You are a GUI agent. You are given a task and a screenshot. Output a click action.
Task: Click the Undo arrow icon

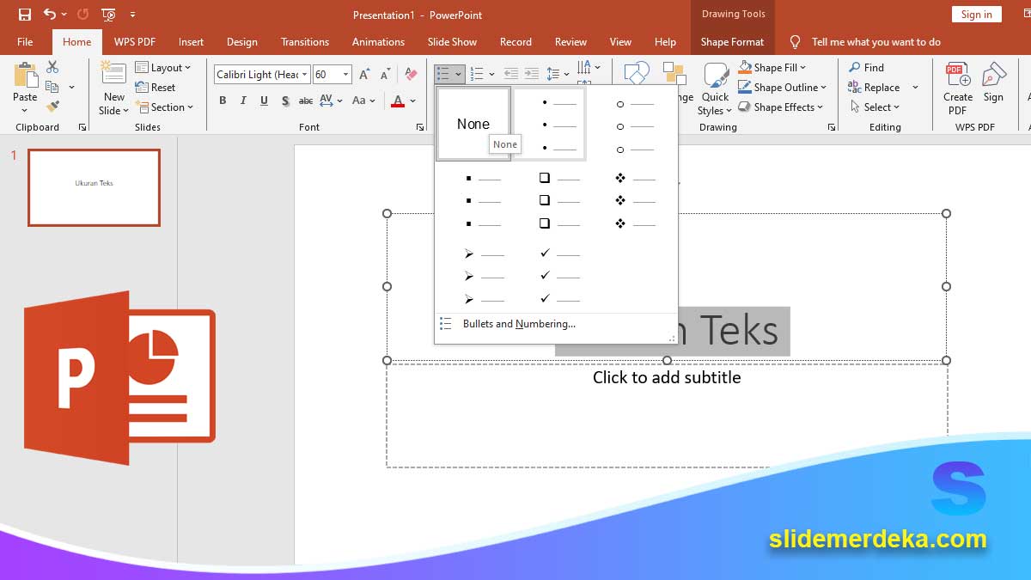coord(50,15)
